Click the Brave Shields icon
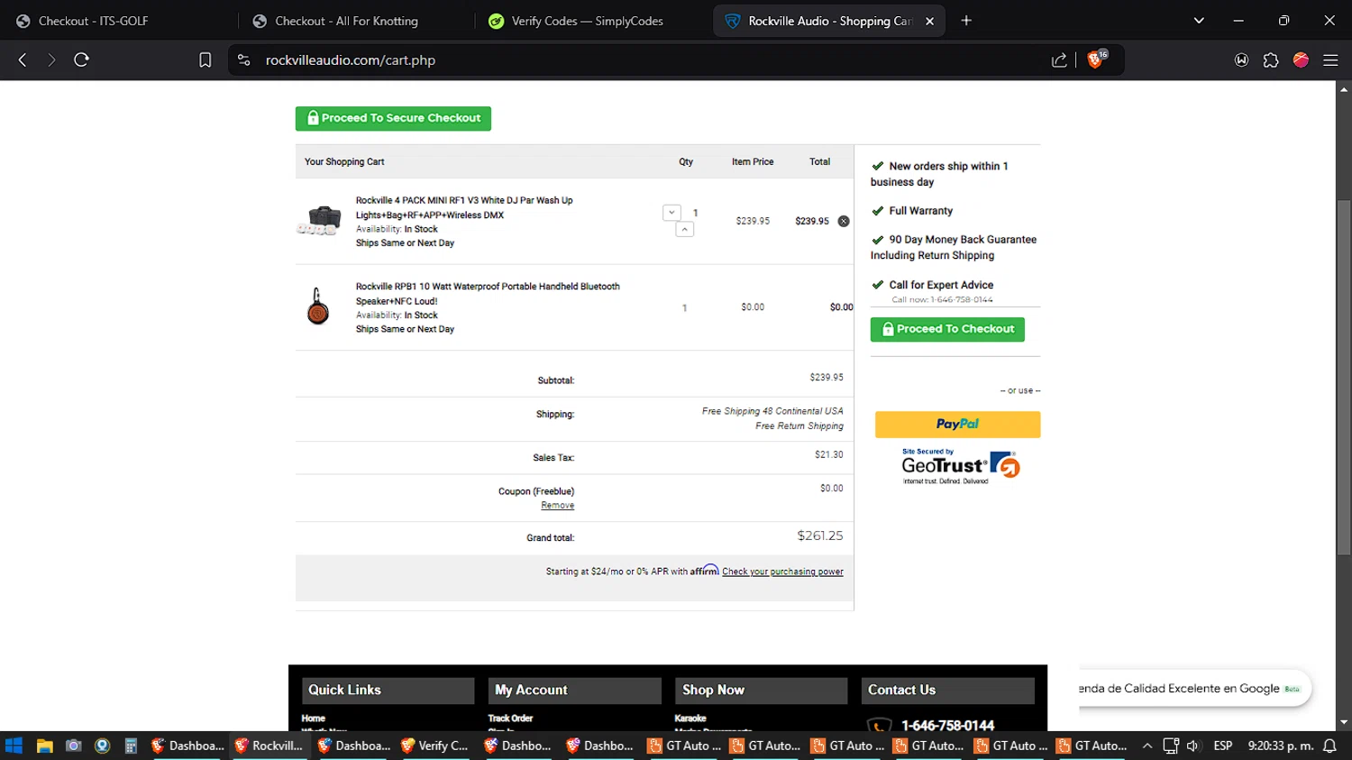Screen dimensions: 1352x760 (x=1096, y=60)
